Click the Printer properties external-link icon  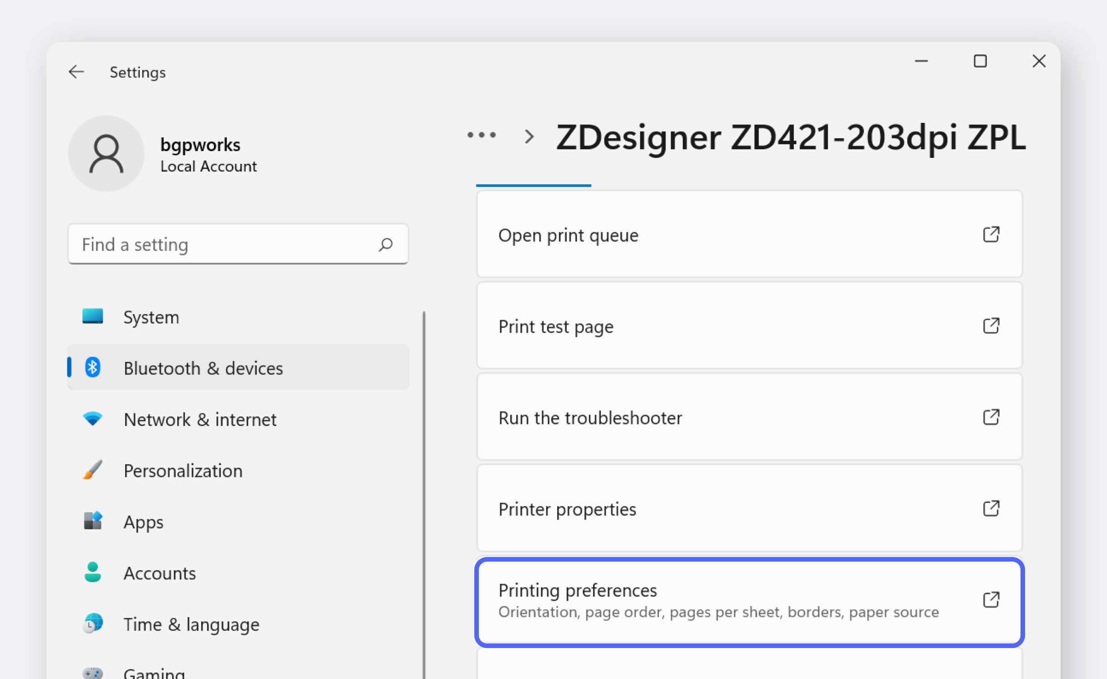[x=991, y=508]
